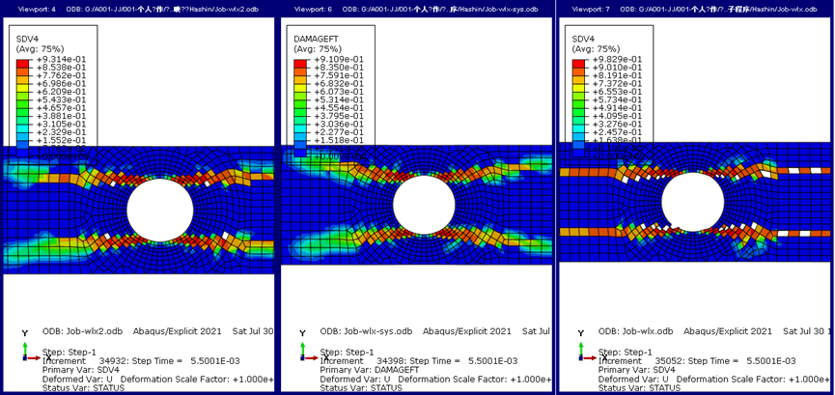The height and width of the screenshot is (395, 835).
Task: Pick the circular hole in Viewport 6 model
Action: [x=424, y=206]
